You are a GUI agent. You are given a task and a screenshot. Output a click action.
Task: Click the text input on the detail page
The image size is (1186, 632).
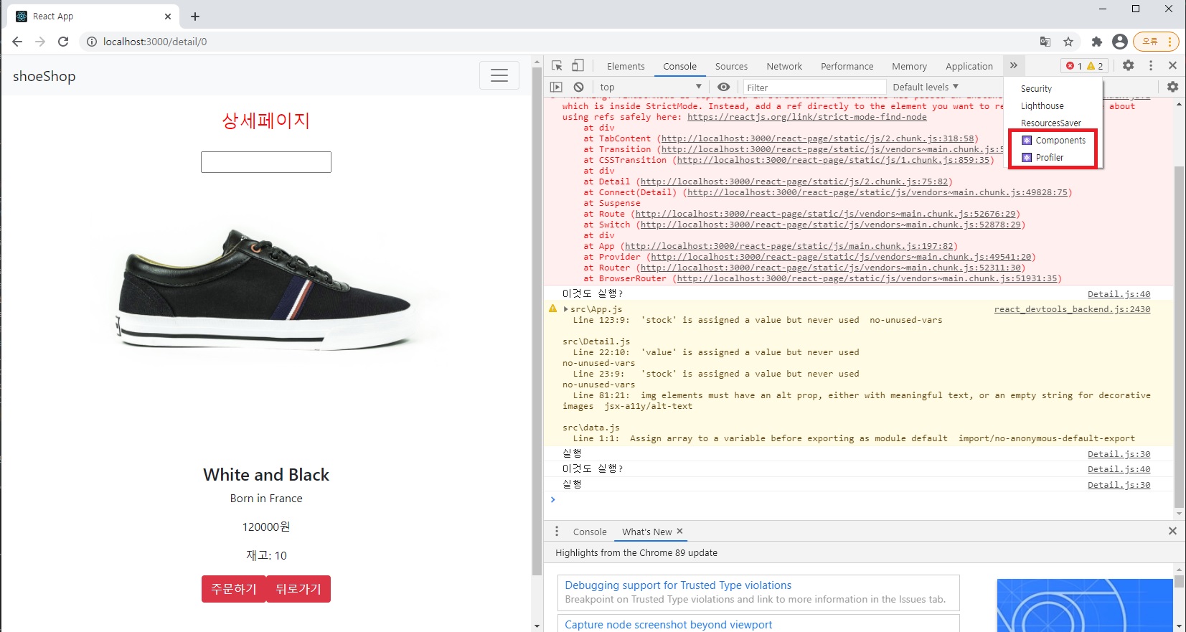266,162
